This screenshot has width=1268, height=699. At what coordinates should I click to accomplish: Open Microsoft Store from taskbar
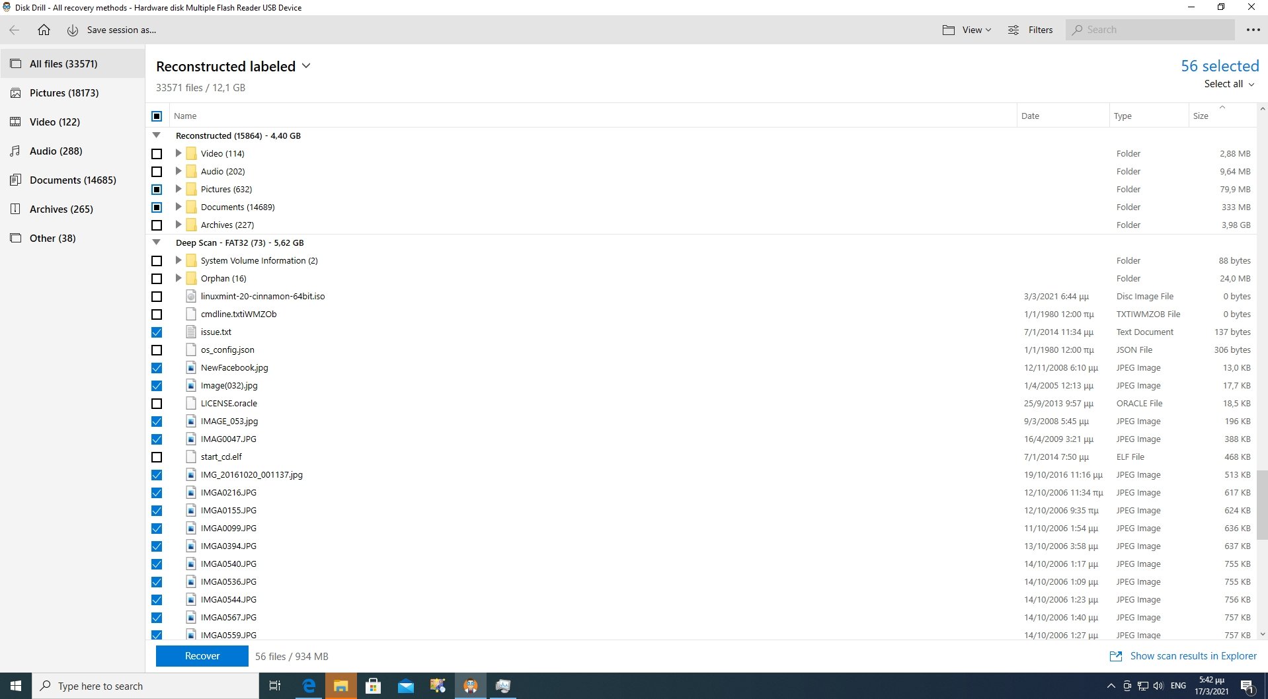(374, 686)
